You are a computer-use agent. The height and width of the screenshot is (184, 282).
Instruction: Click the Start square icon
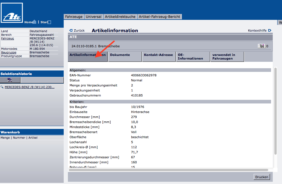coord(49,22)
